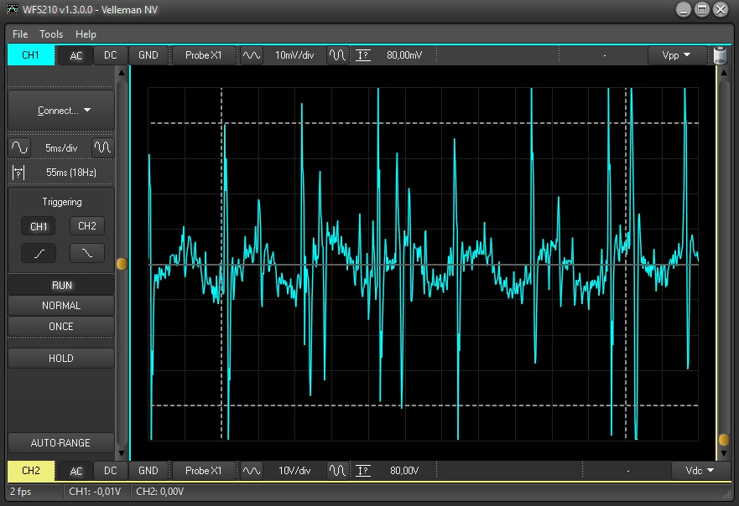Set CH2 coupling to GND
This screenshot has height=506, width=739.
coord(148,471)
